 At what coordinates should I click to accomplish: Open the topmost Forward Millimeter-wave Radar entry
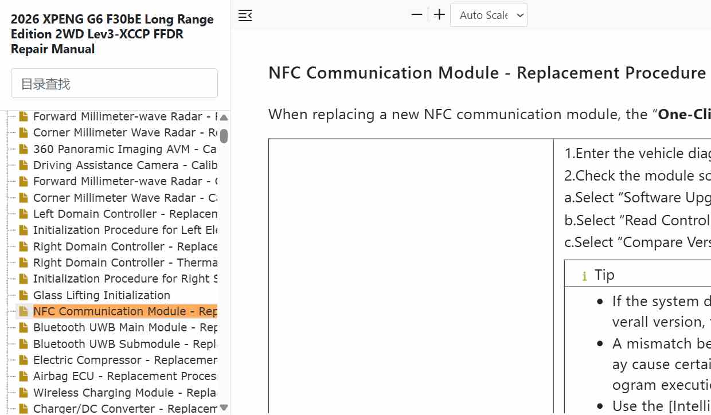tap(125, 116)
